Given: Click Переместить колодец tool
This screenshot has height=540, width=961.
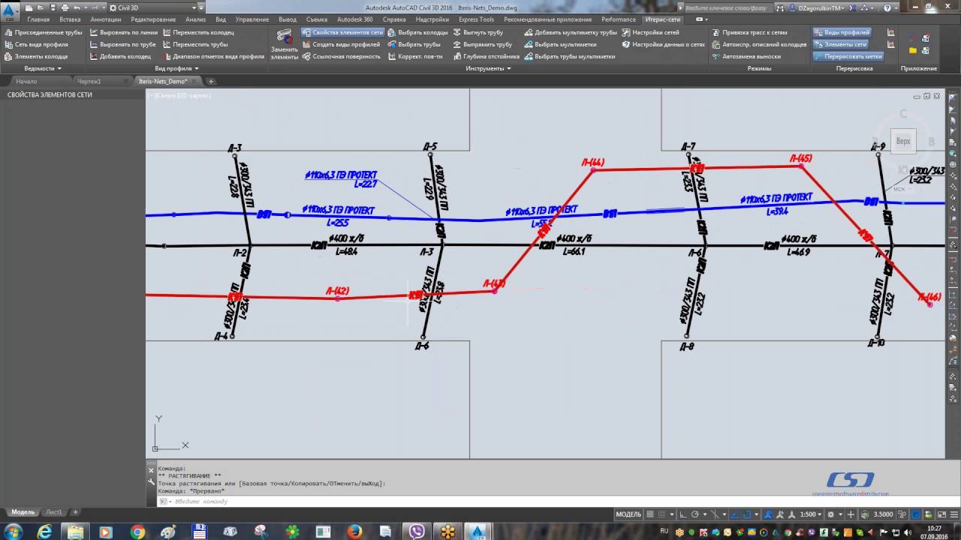Looking at the screenshot, I should pos(197,32).
